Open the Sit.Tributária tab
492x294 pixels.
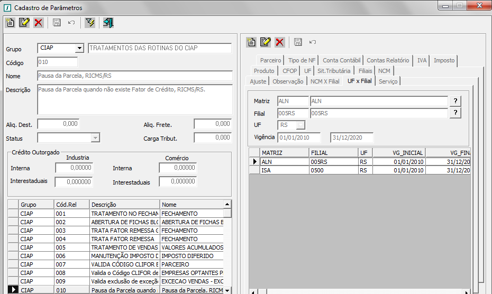(x=334, y=71)
